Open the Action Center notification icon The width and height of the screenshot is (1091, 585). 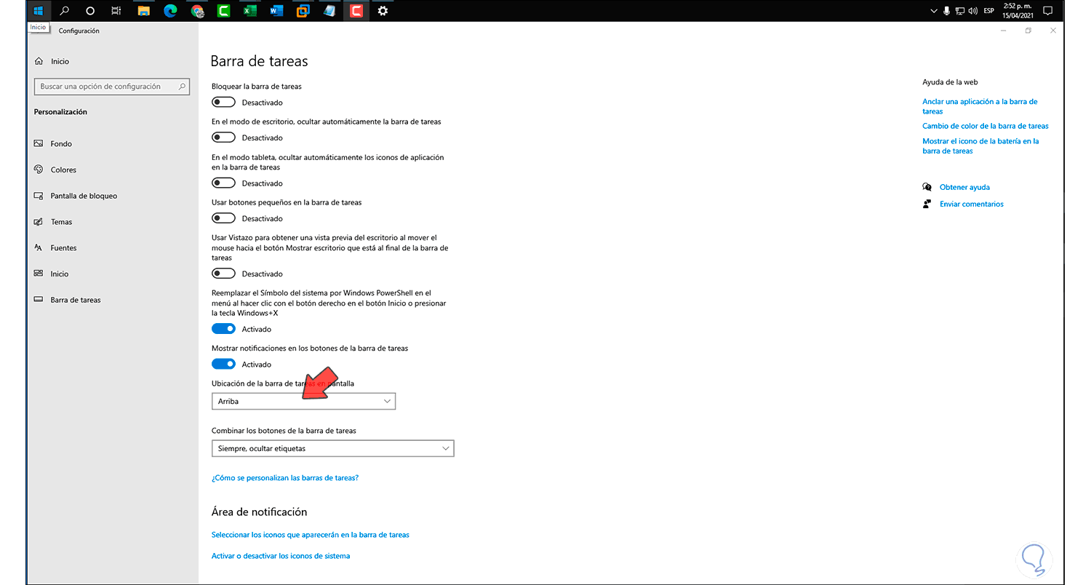click(x=1048, y=11)
